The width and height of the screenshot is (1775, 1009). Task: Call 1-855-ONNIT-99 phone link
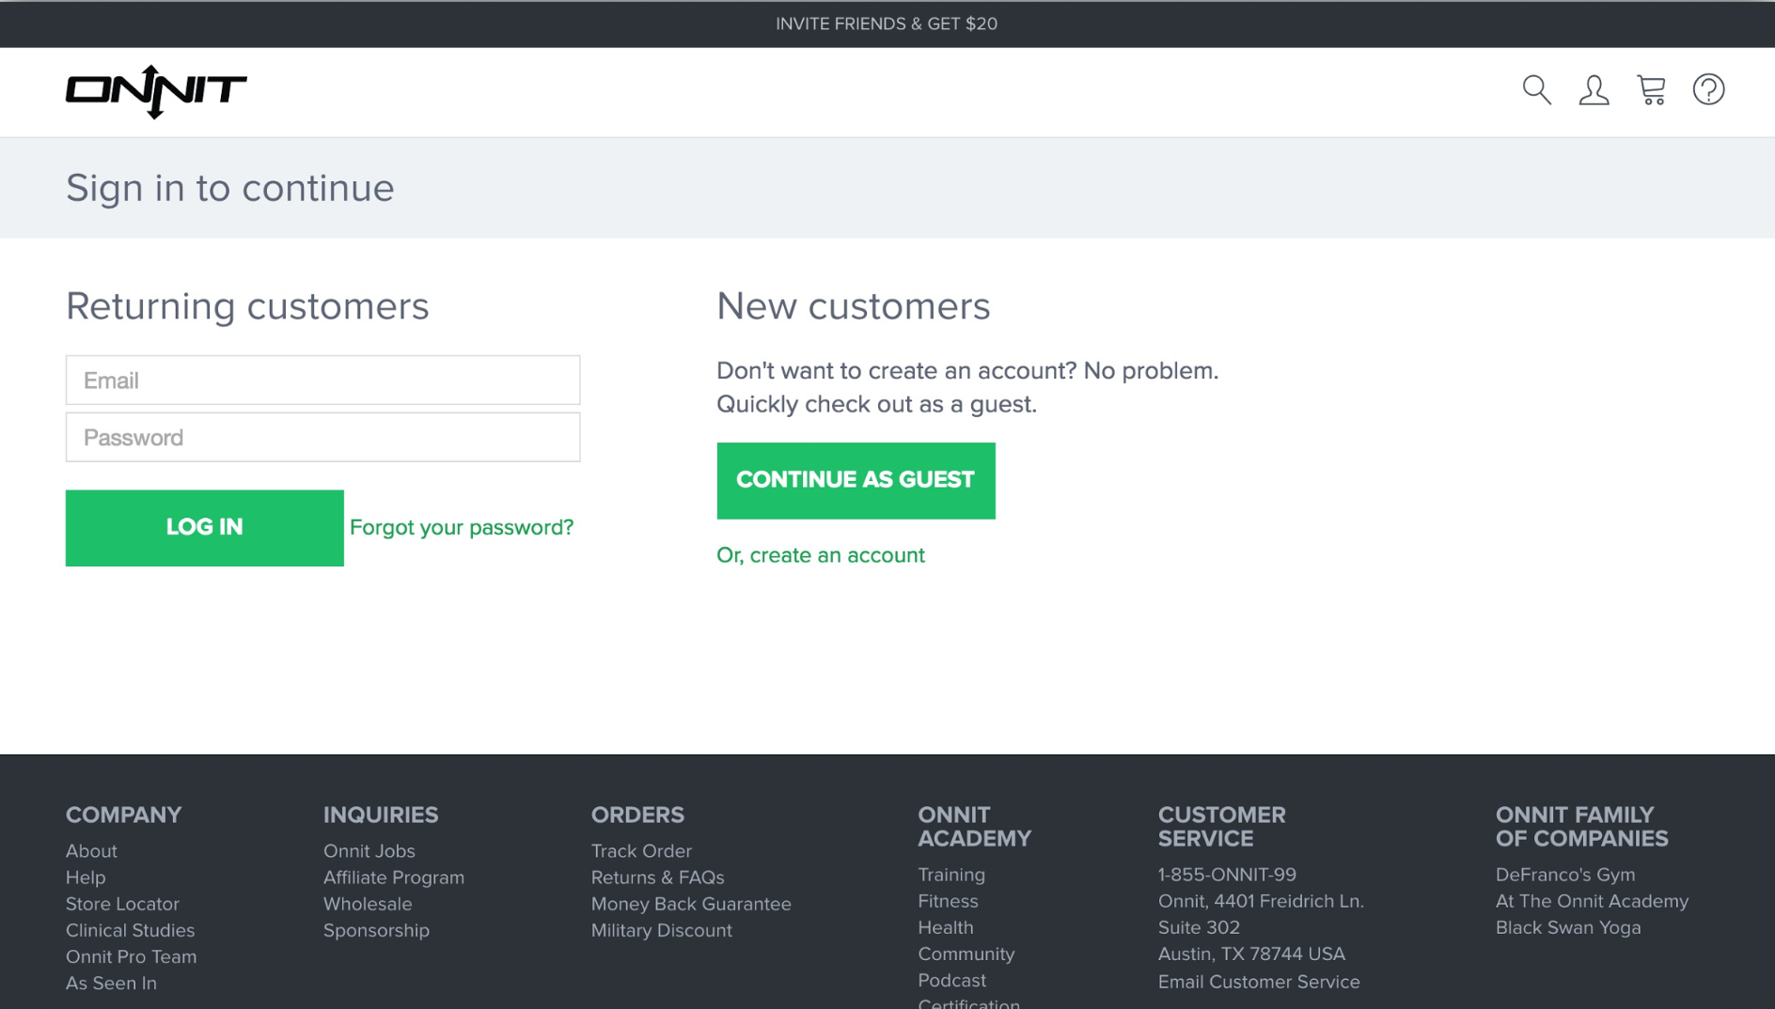coord(1227,875)
